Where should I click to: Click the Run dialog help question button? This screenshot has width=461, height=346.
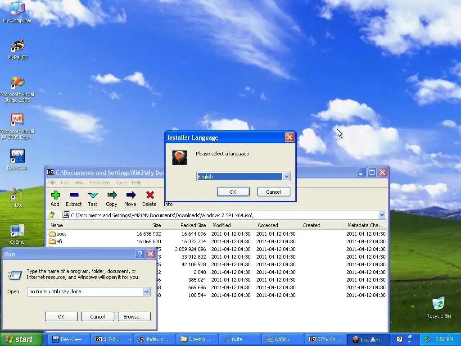140,254
